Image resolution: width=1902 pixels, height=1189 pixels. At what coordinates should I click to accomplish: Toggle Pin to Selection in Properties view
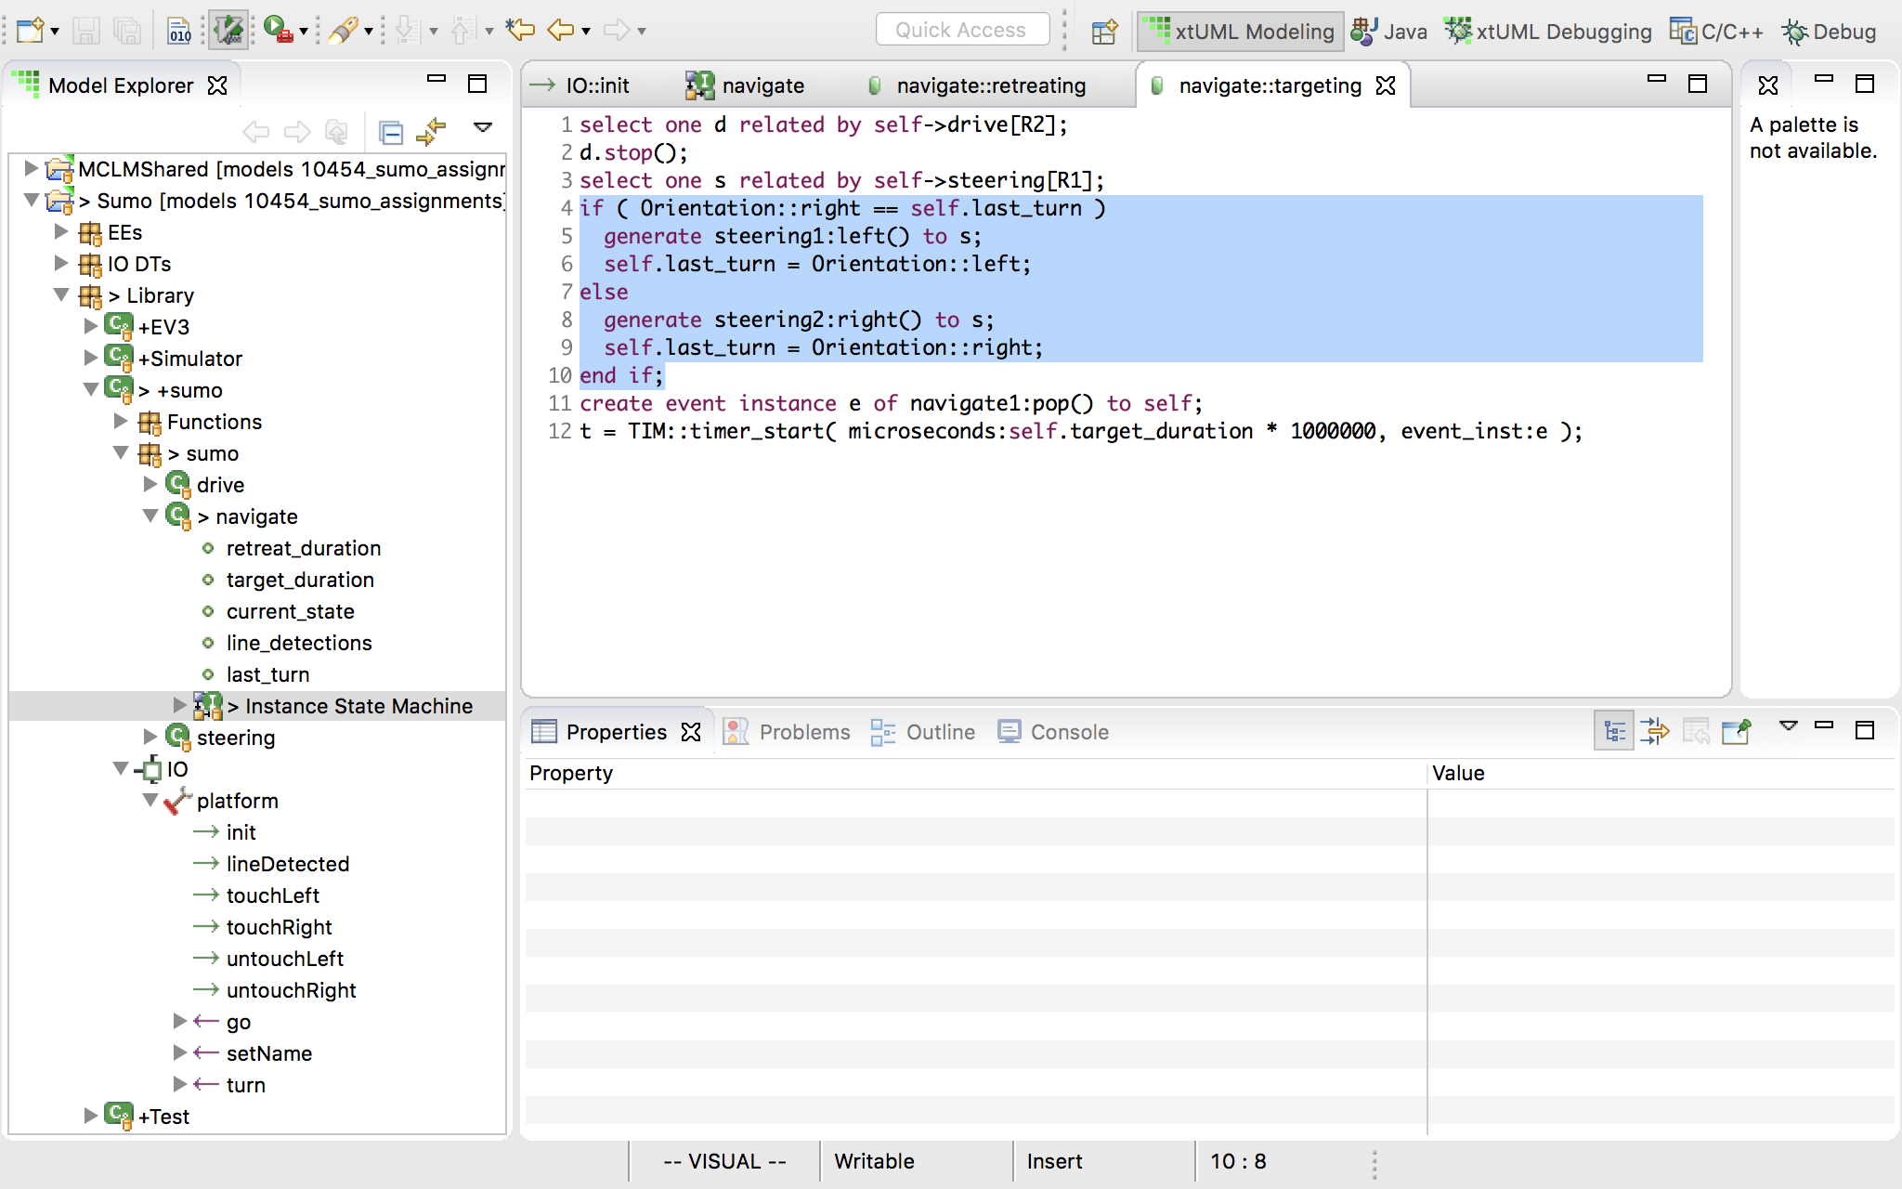tap(1737, 732)
